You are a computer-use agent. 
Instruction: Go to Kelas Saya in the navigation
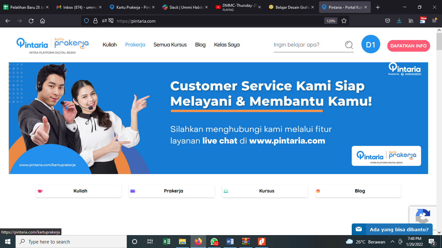pos(227,45)
